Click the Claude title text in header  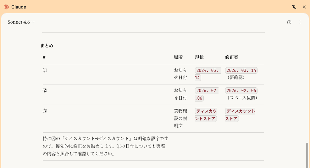[x=19, y=7]
